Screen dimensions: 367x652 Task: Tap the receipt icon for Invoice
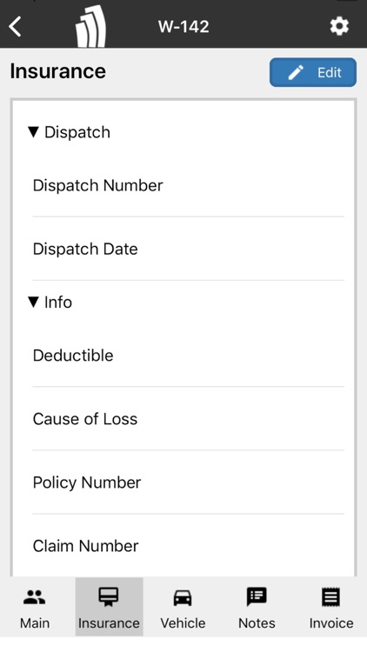point(330,597)
